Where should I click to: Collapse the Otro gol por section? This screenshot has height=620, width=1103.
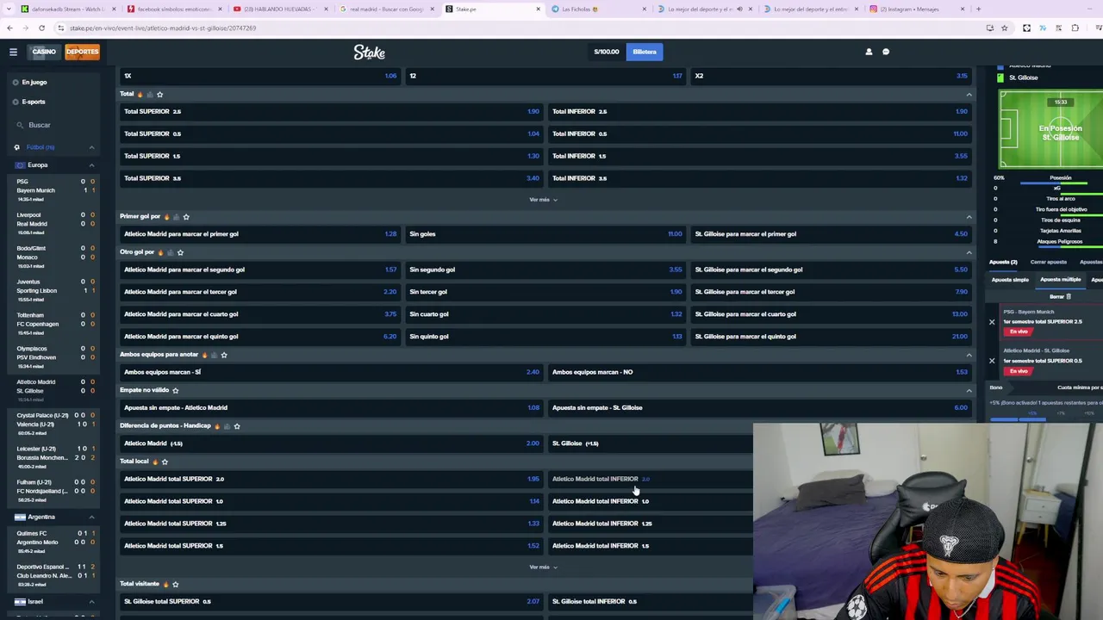tap(969, 252)
